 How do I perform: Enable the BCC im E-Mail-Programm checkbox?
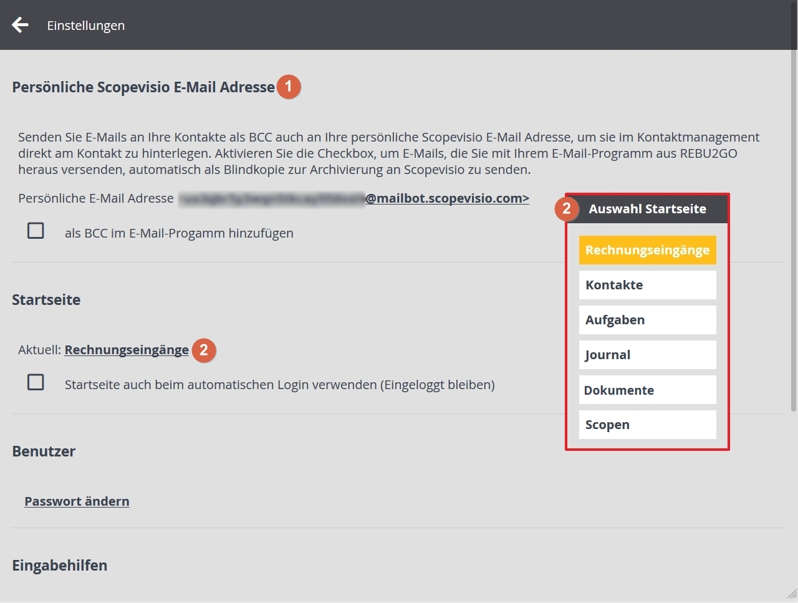[36, 231]
